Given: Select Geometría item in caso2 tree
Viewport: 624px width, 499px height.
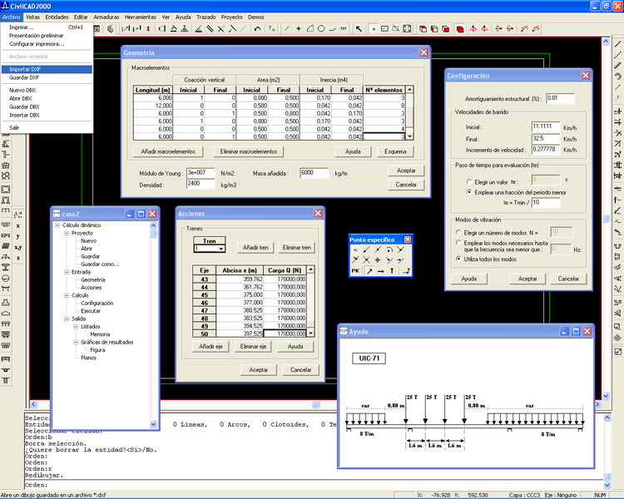Looking at the screenshot, I should [93, 279].
